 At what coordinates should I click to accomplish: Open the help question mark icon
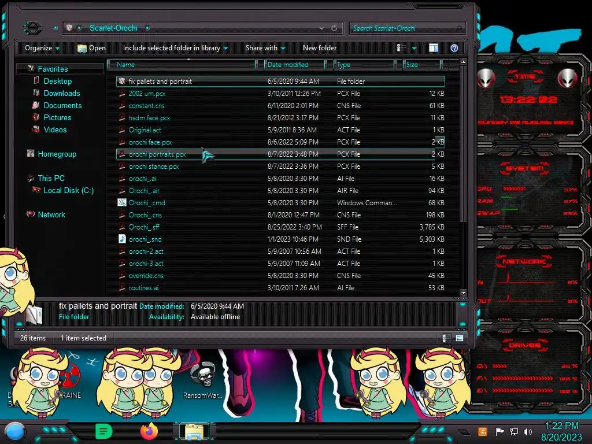(454, 48)
